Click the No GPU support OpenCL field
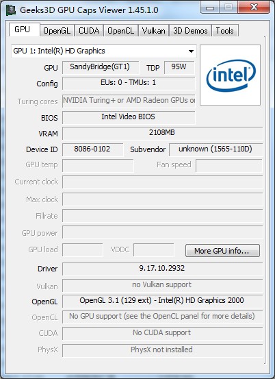 tap(162, 317)
